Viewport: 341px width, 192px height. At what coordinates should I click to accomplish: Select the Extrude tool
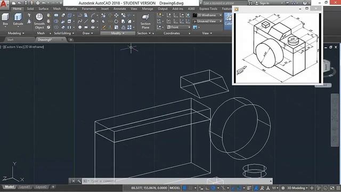[18, 19]
